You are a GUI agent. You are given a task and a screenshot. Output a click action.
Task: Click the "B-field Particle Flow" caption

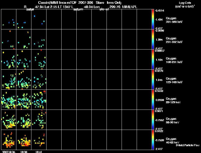coord(188,145)
